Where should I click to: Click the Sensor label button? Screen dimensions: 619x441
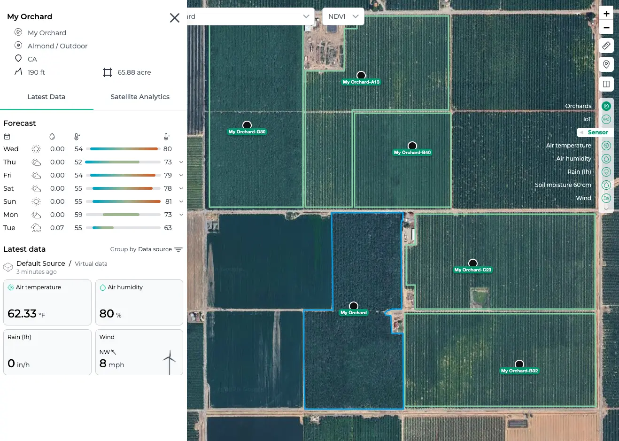(595, 132)
